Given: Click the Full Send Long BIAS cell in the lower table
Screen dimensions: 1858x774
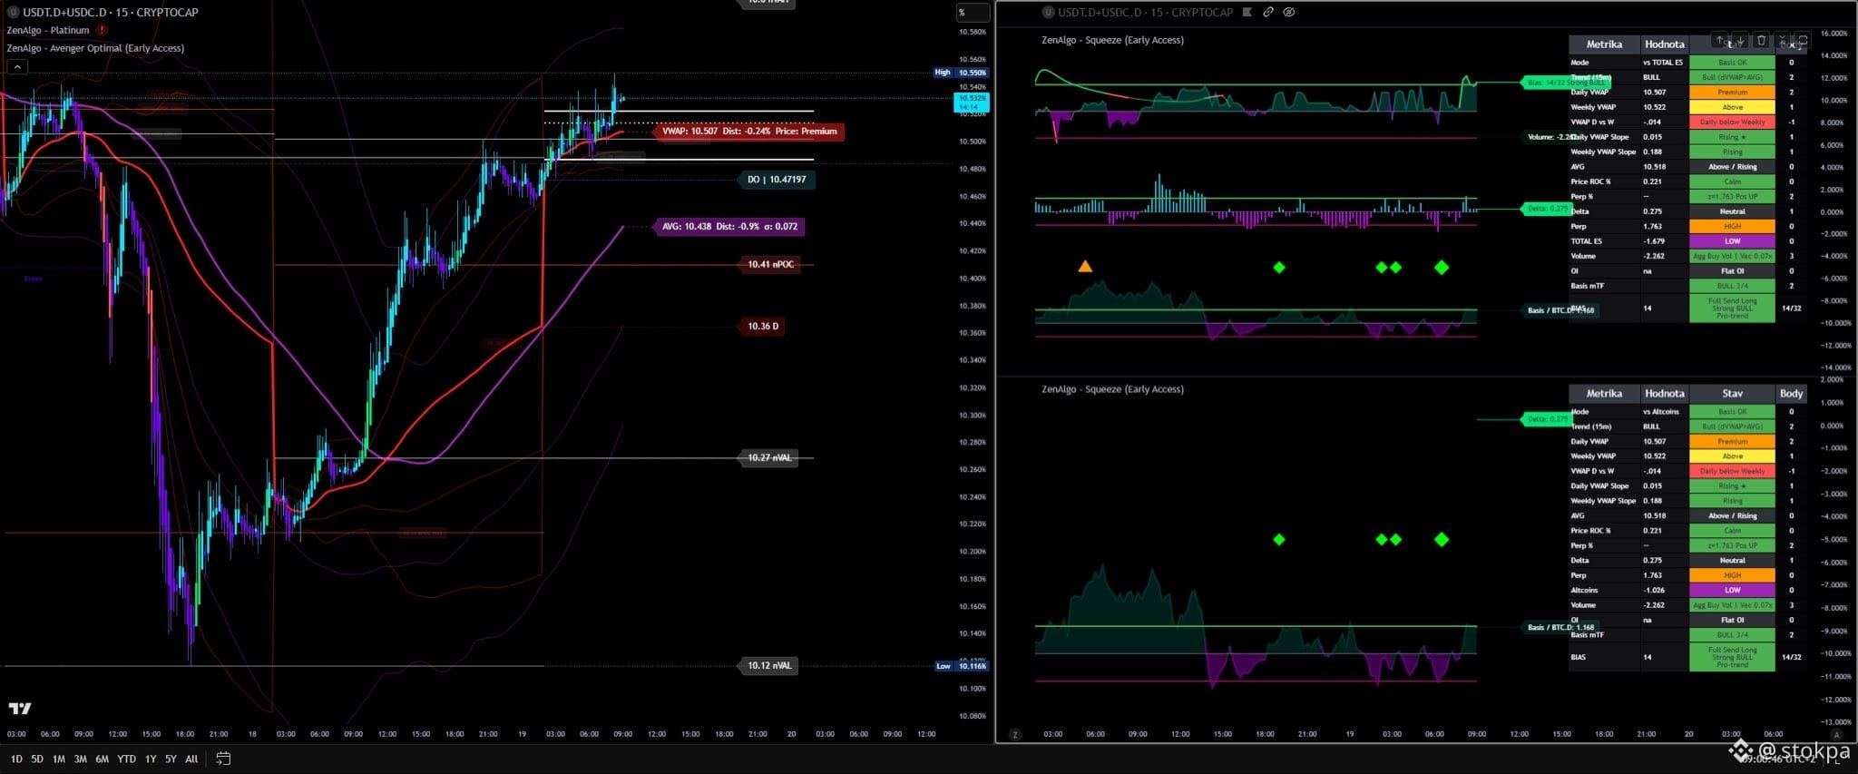Looking at the screenshot, I should [x=1732, y=657].
